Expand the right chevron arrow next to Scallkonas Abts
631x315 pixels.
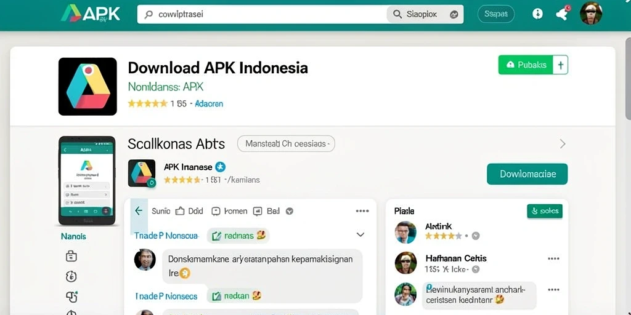563,144
